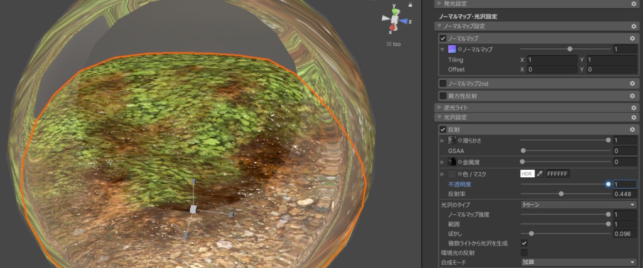
Task: Enable the 環境光の反射 checkbox
Action: [524, 253]
